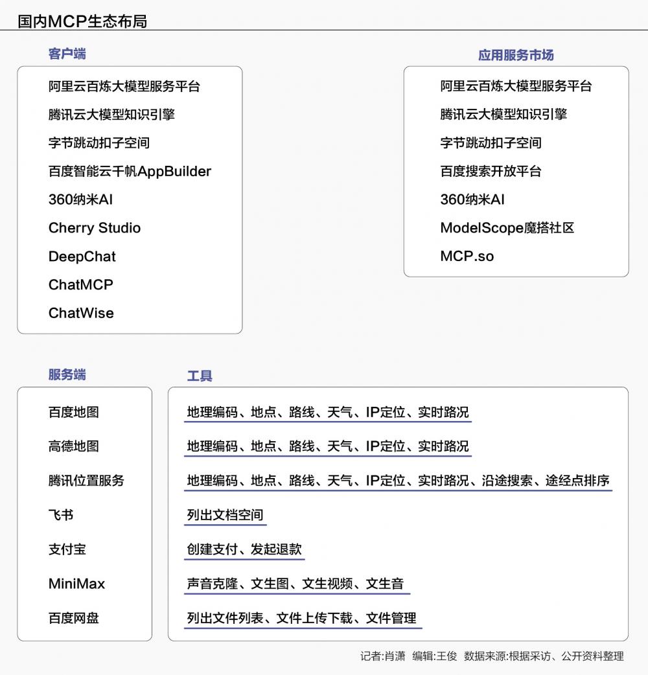Click 腾讯位置服务 in the 服务端 list
This screenshot has width=648, height=675.
[x=86, y=481]
